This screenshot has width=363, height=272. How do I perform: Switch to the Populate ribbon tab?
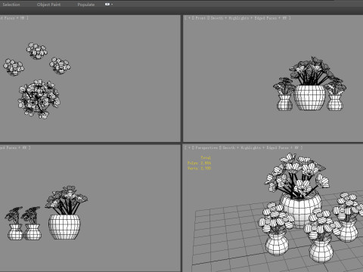(86, 5)
